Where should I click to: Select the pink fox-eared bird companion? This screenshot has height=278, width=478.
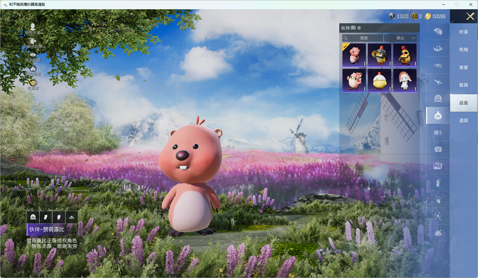pos(354,80)
